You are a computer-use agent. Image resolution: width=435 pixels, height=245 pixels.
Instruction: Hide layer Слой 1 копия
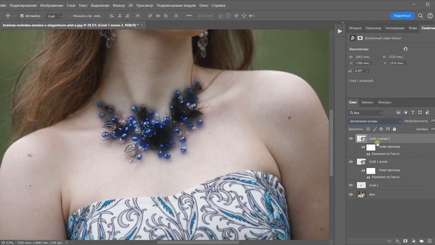point(351,161)
